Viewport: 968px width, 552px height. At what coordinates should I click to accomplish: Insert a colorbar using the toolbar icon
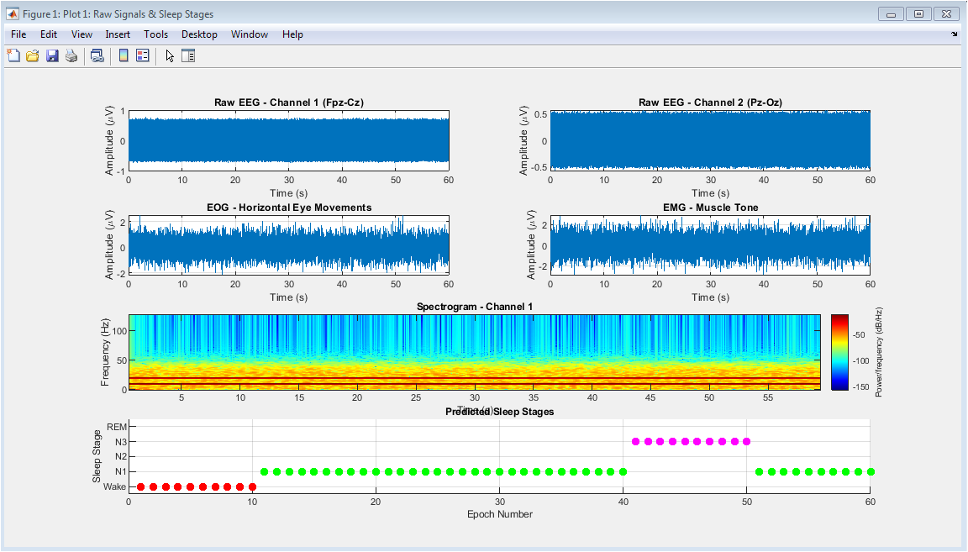[x=124, y=56]
